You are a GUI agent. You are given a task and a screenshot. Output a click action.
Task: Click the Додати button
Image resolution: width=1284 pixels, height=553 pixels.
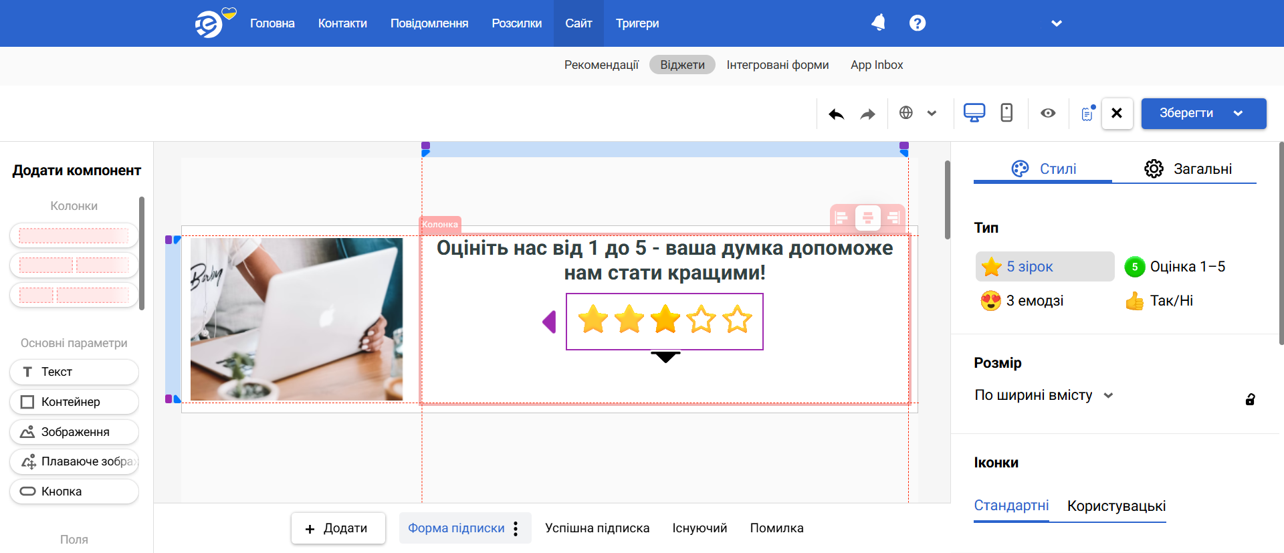tap(338, 528)
